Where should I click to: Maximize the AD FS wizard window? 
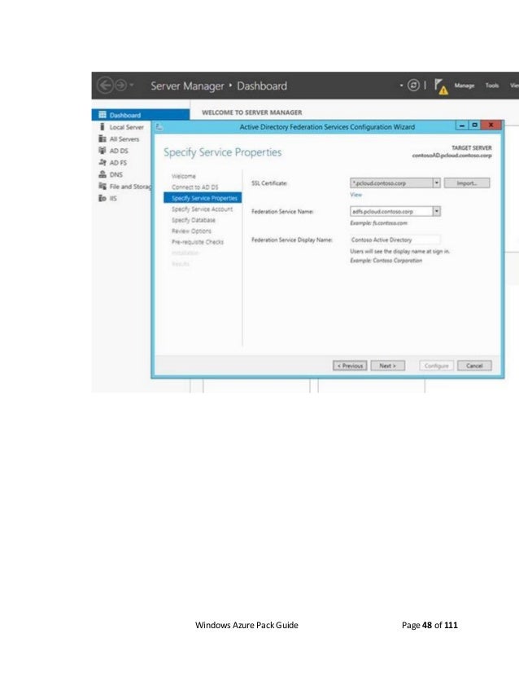tap(474, 125)
